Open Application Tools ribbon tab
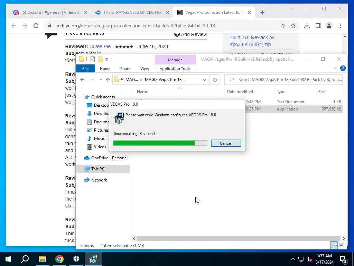Screen dimensions: 354x266 [175, 69]
